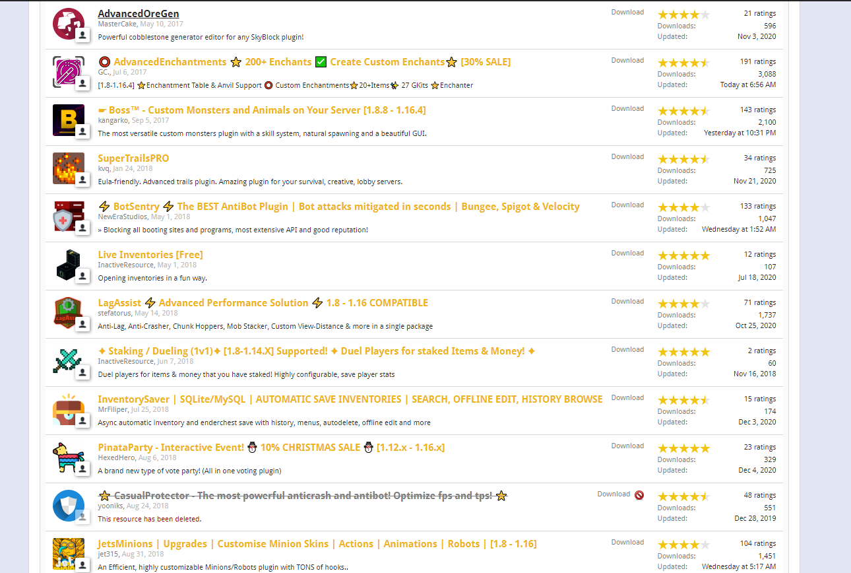Image resolution: width=851 pixels, height=573 pixels.
Task: Click the BotSentry shield icon
Action: click(69, 217)
